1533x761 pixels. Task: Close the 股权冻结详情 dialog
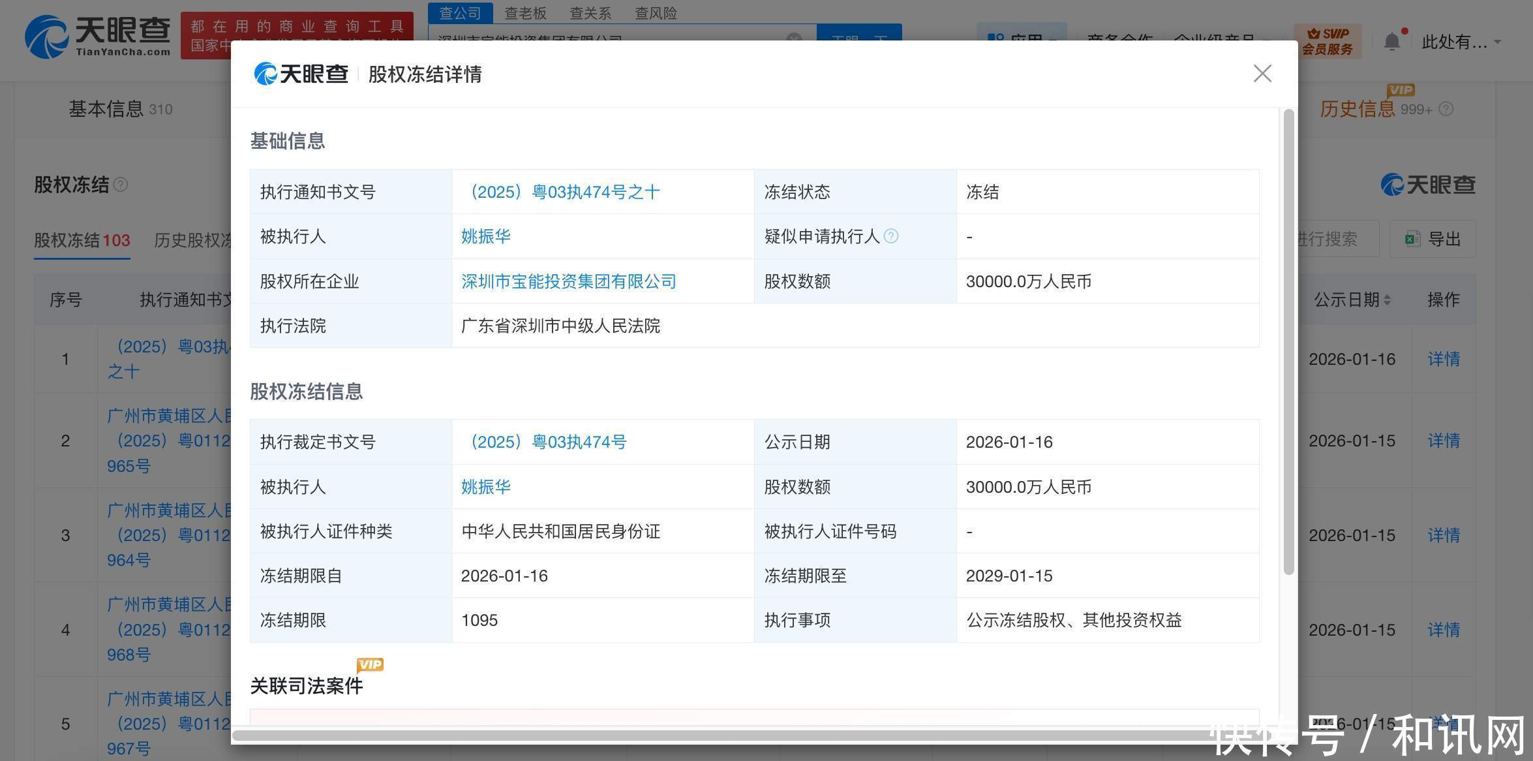[1262, 74]
